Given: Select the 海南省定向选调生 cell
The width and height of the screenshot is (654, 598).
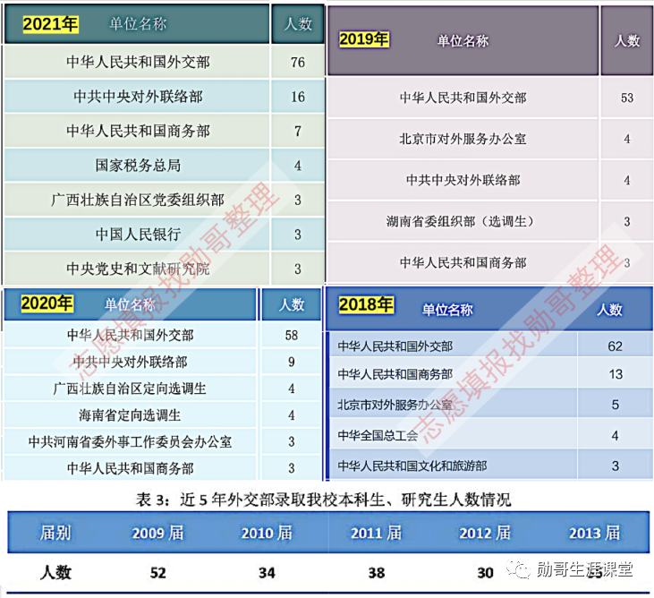Looking at the screenshot, I should (x=130, y=415).
